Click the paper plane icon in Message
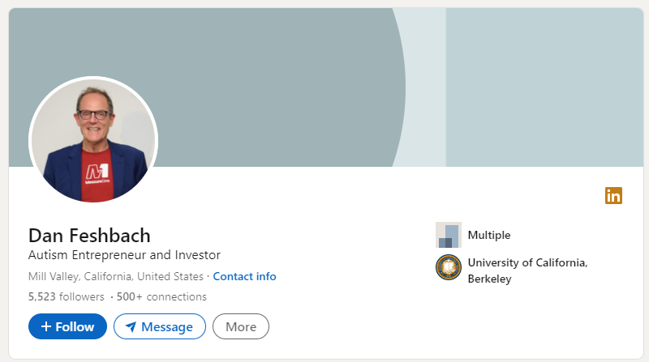649x362 pixels. pos(131,327)
